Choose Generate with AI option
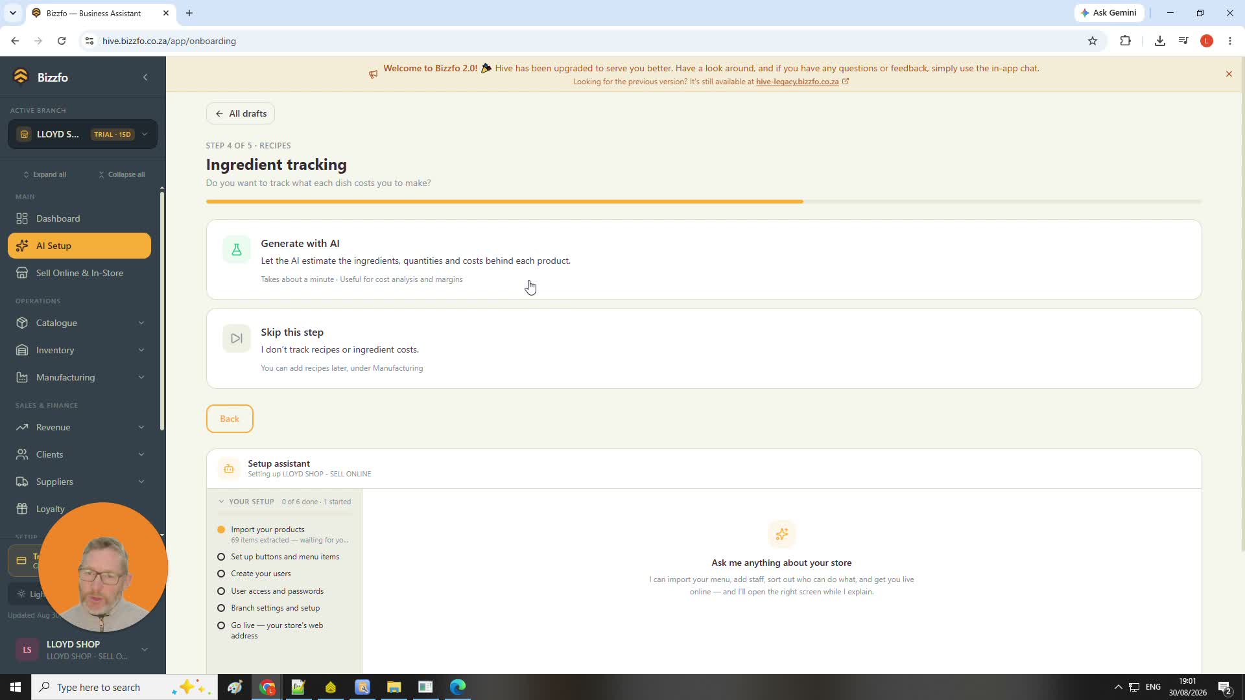Viewport: 1245px width, 700px height. (704, 260)
